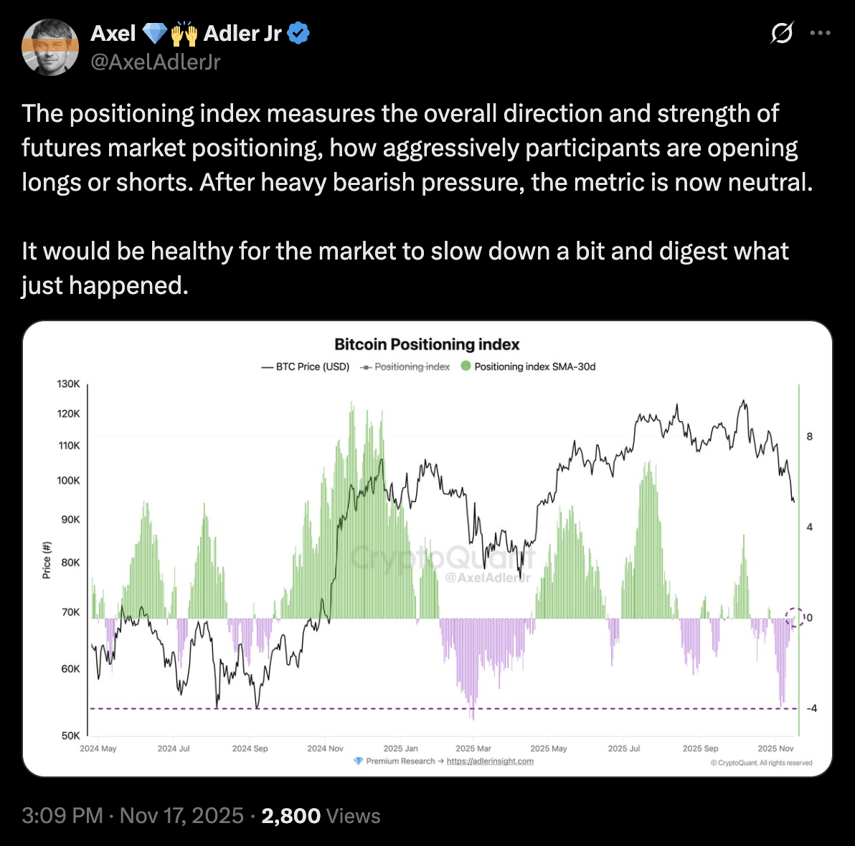Click the blue verified checkmark badge
This screenshot has height=846, width=855.
coord(298,33)
